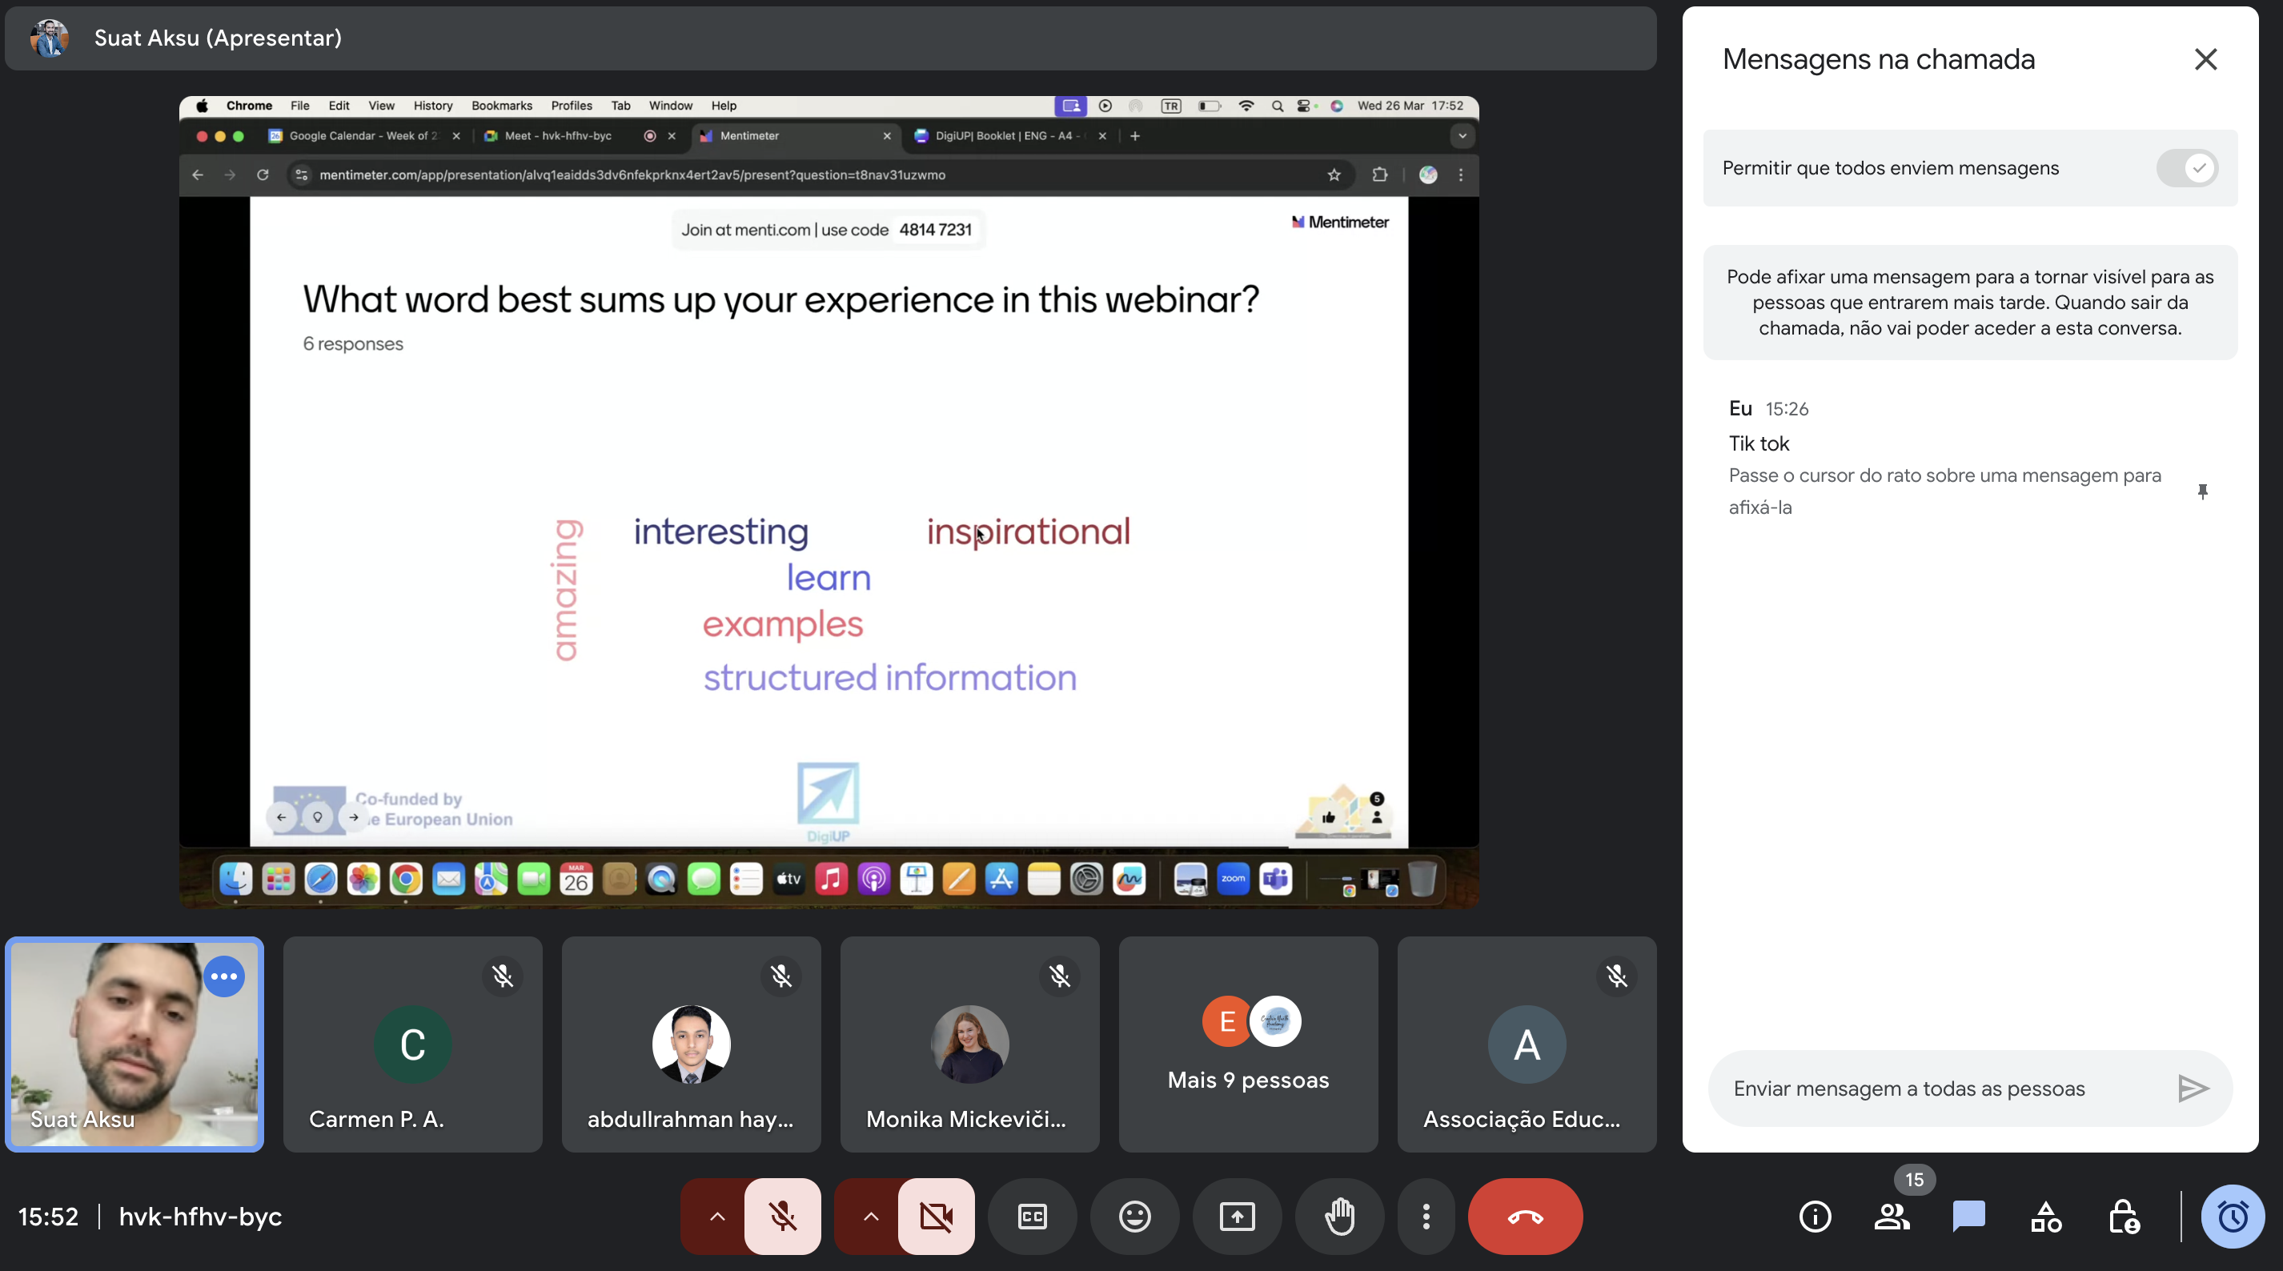The image size is (2283, 1271).
Task: Open the activities shapes icon
Action: [x=2045, y=1216]
